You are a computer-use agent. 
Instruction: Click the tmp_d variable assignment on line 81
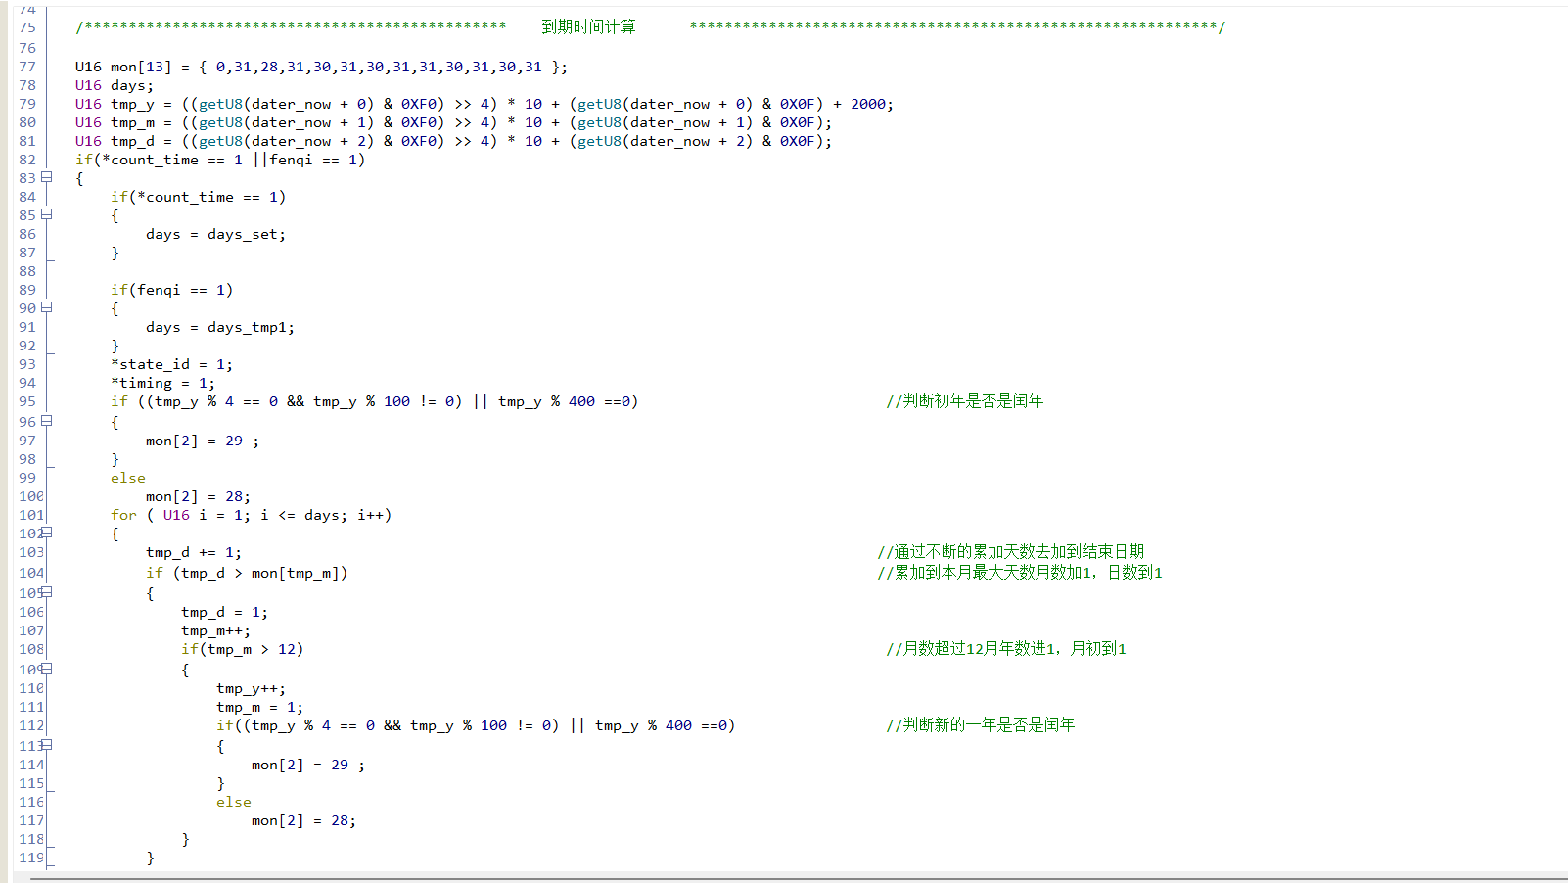tap(454, 141)
